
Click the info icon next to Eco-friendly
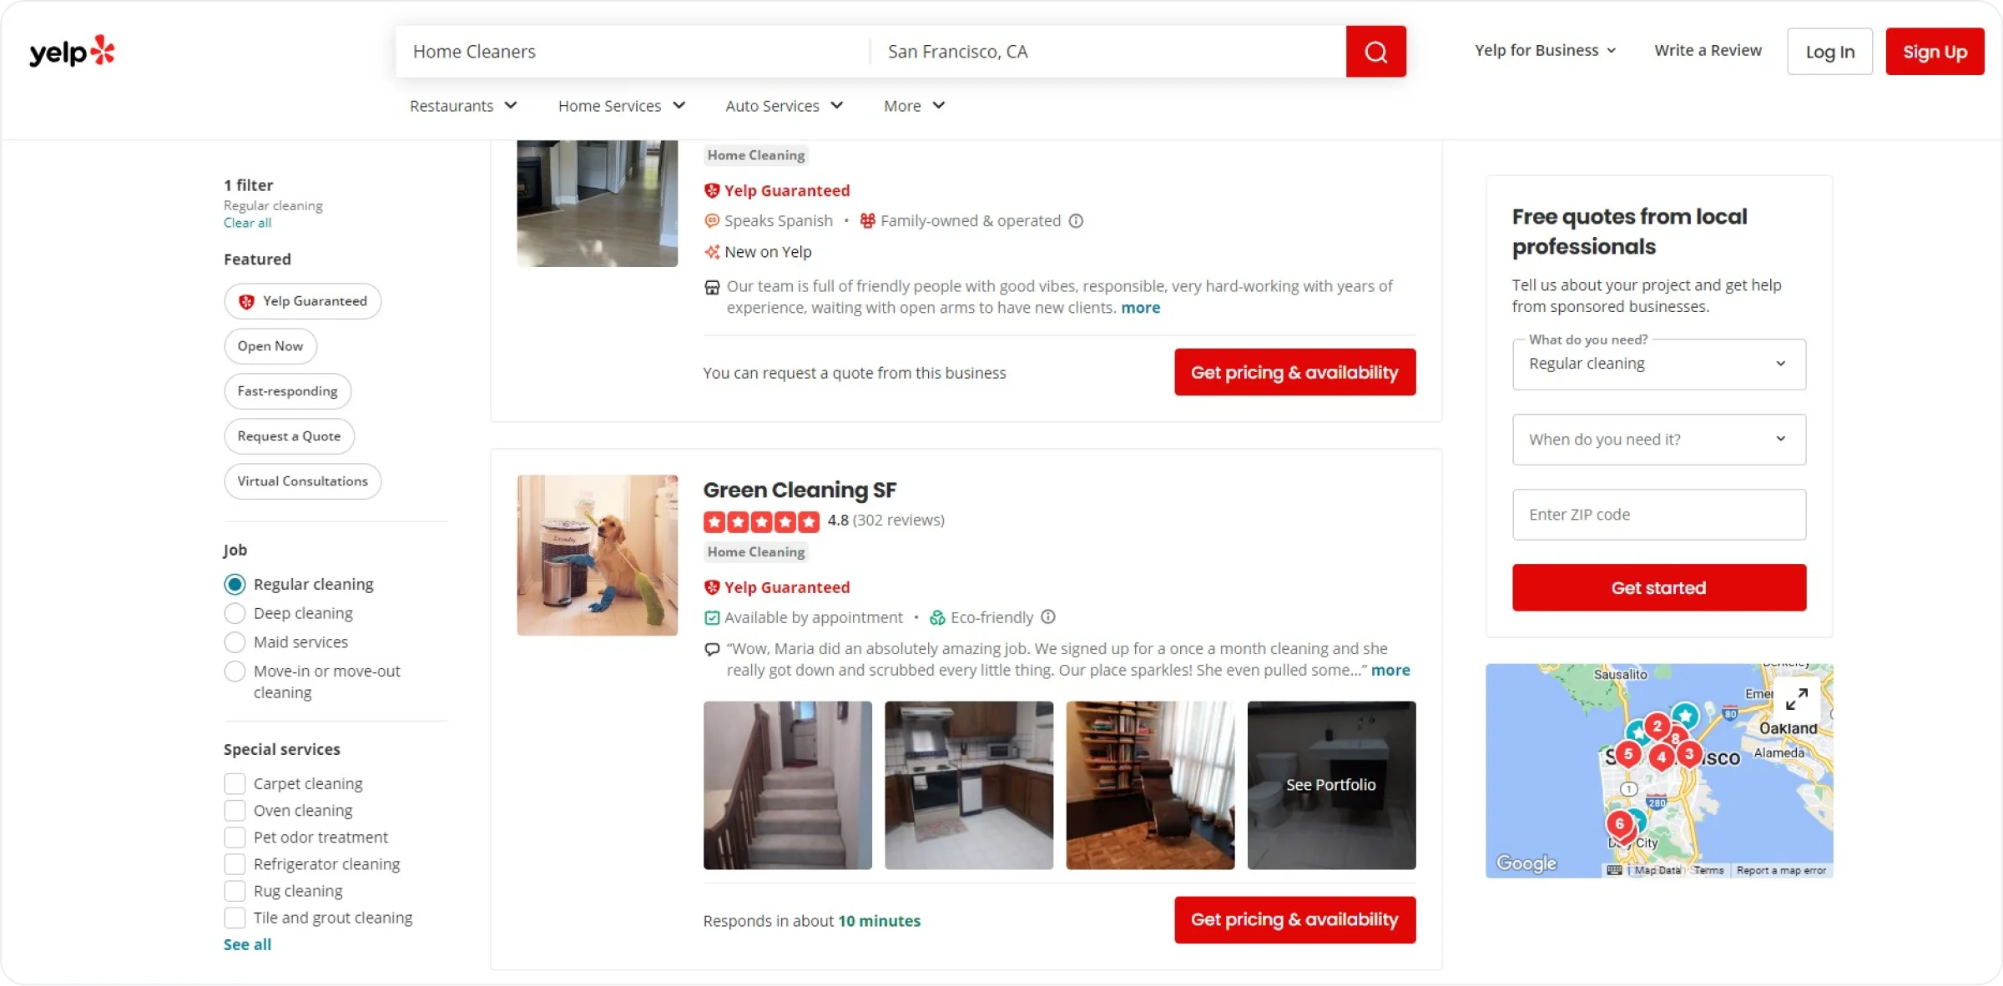tap(1048, 617)
